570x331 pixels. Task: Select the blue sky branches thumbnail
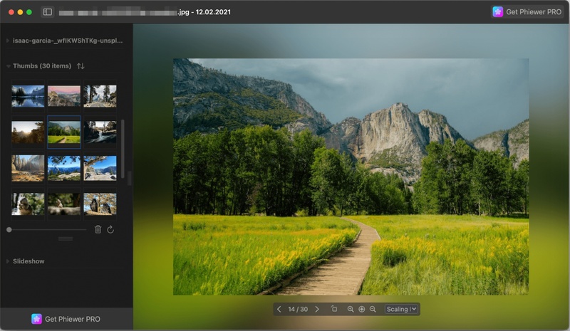[x=64, y=168]
